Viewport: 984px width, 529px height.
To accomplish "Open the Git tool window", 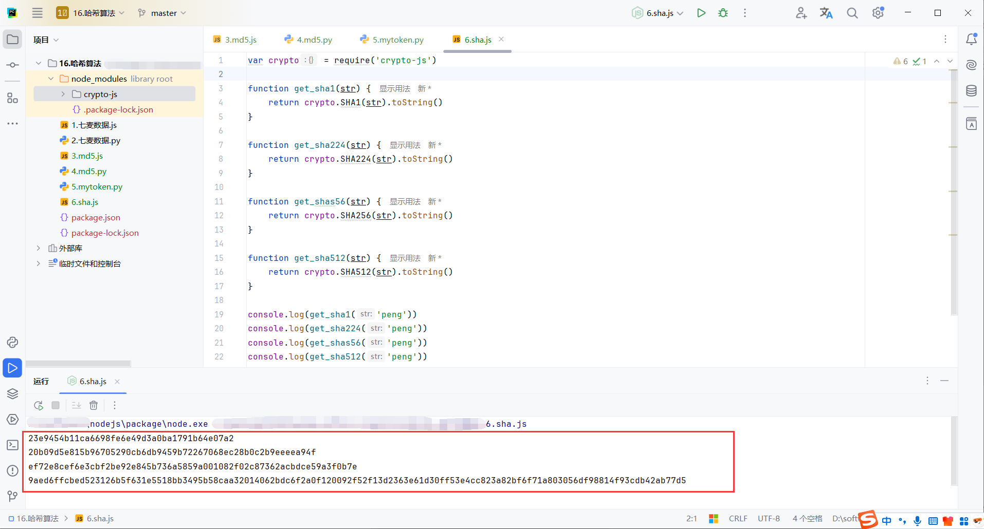I will (x=12, y=496).
